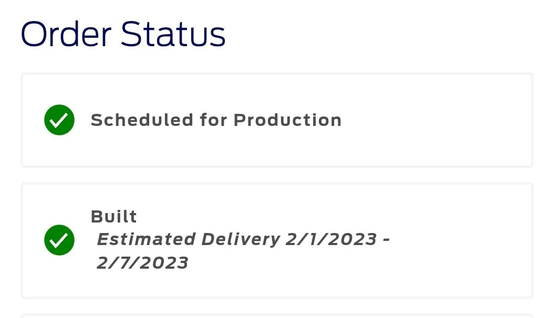Click the Built status label
550x318 pixels.
coord(114,217)
